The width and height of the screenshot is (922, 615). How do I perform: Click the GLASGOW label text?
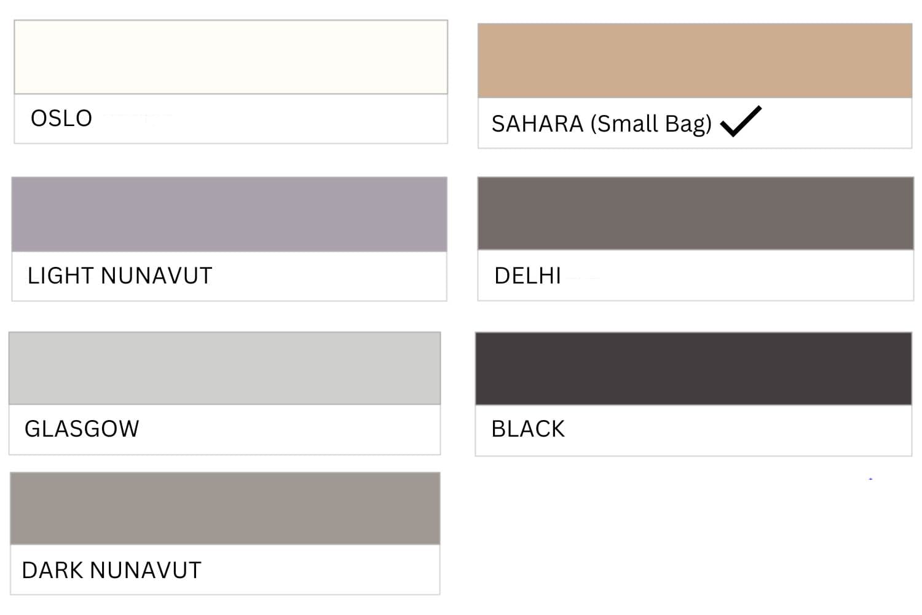tap(82, 429)
